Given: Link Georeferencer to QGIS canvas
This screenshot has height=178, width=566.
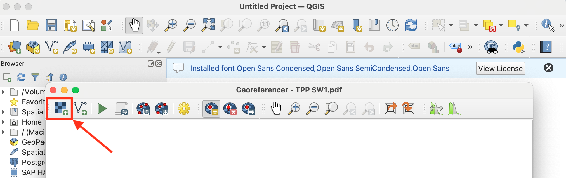Looking at the screenshot, I should click(x=391, y=108).
